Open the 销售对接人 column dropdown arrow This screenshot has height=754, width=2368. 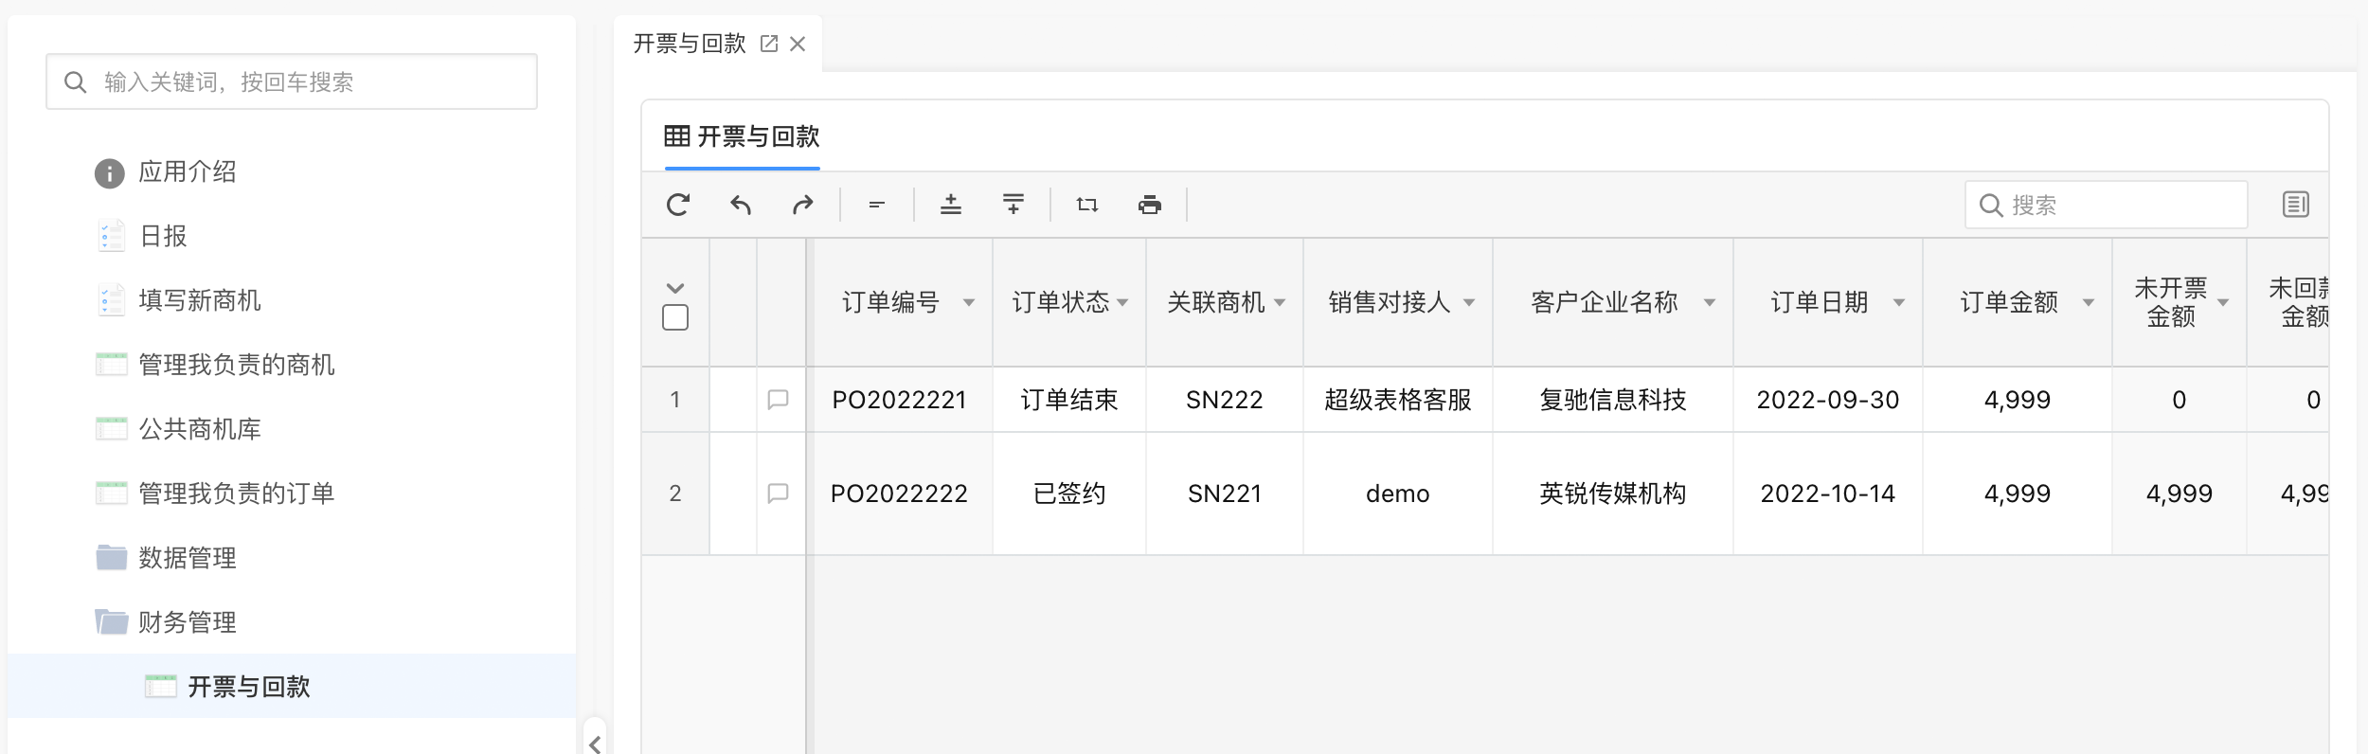click(x=1469, y=303)
